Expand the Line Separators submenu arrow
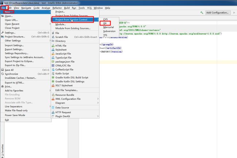This screenshot has width=237, height=158. click(x=50, y=106)
